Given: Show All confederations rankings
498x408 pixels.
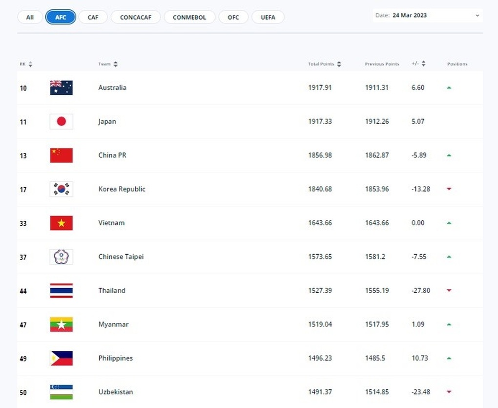Looking at the screenshot, I should pos(30,17).
